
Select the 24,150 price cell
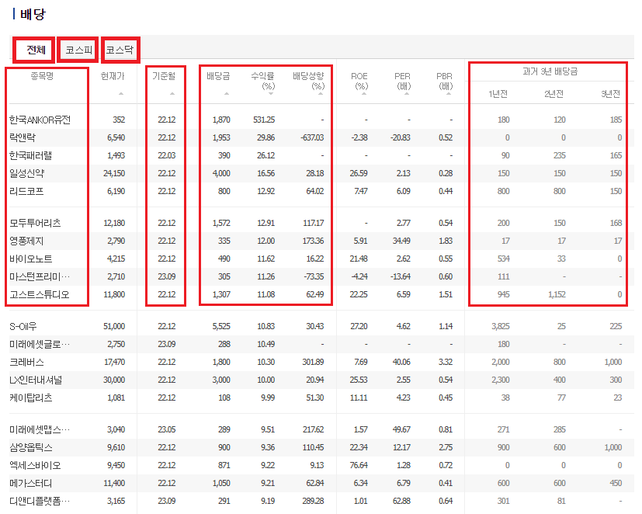114,173
